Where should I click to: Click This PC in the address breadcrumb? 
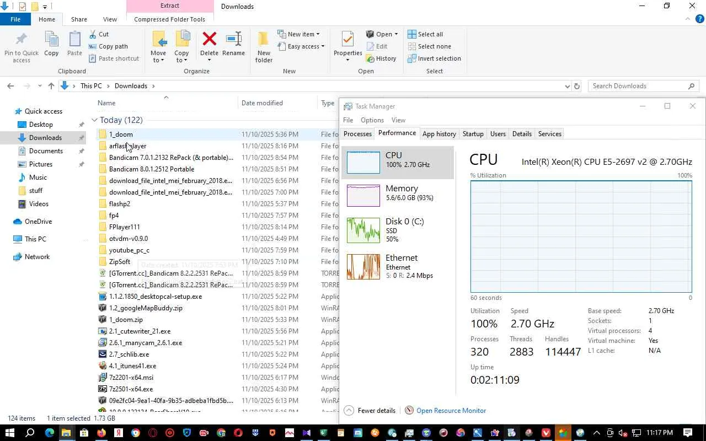[x=91, y=86]
